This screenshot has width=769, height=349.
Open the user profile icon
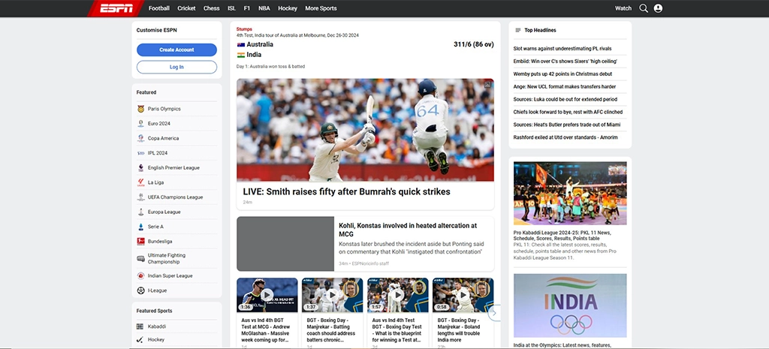(658, 8)
